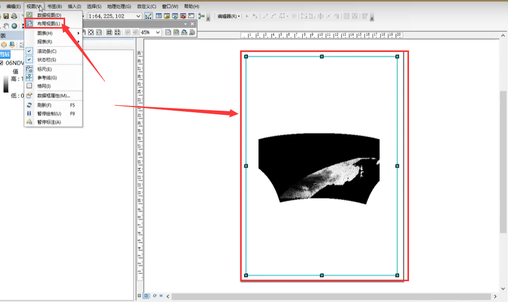Image resolution: width=508 pixels, height=302 pixels.
Task: Toggle 状态栏(S) checkmark option
Action: pyautogui.click(x=54, y=60)
